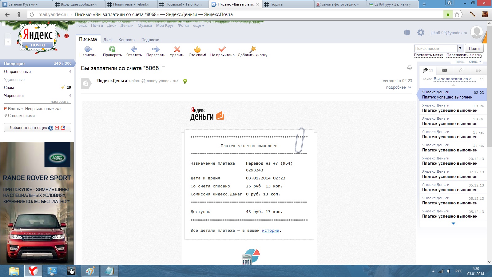Show letters from sender envelope icon
Screen dimensions: 492x277
coord(444,70)
